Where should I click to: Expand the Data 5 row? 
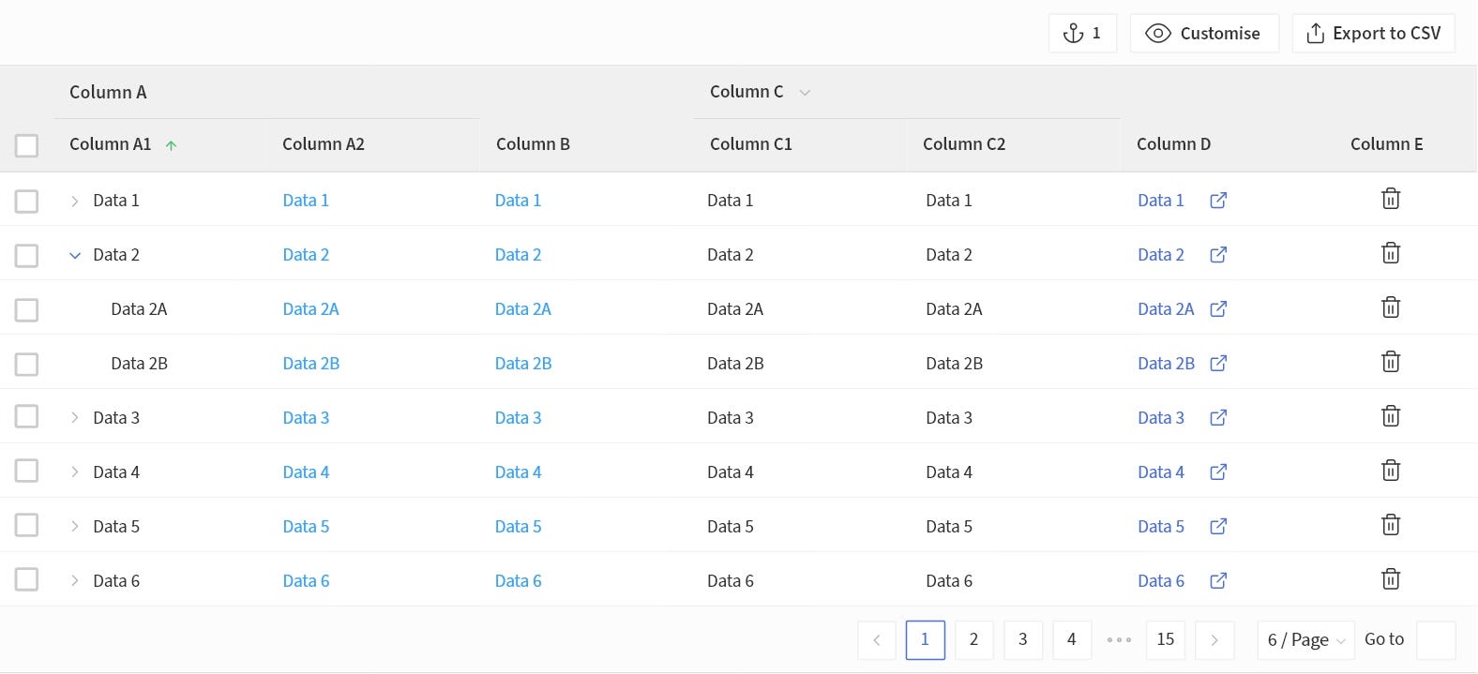click(x=75, y=527)
